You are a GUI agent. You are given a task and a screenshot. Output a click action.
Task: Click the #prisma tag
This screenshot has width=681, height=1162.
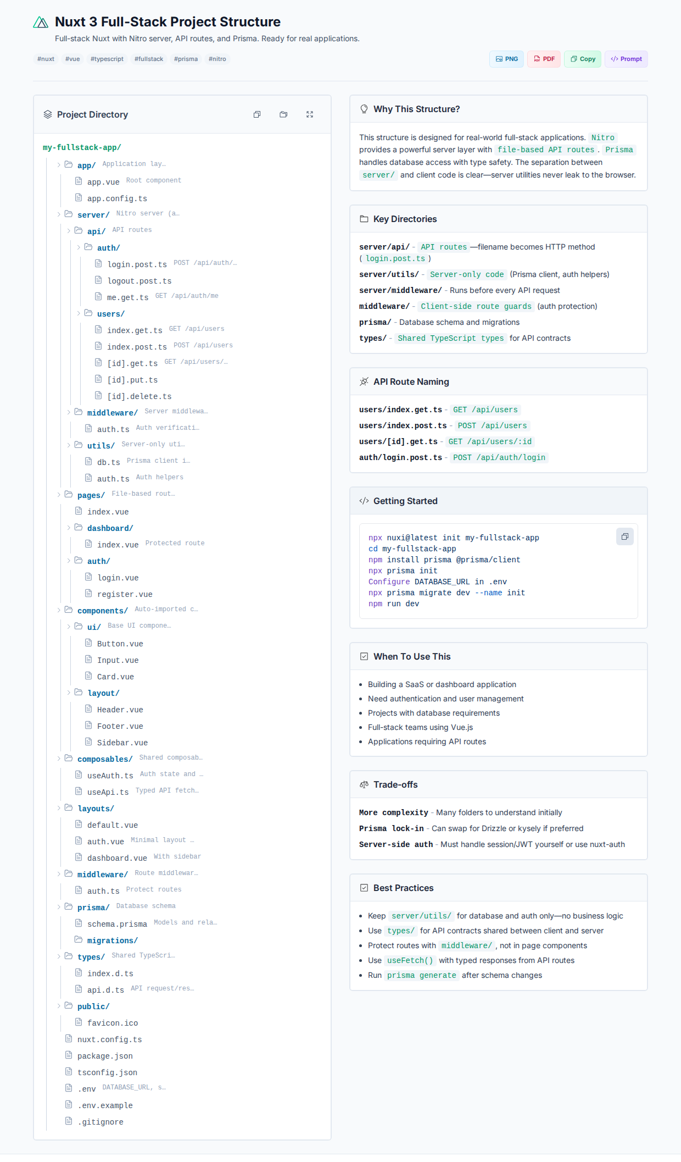pyautogui.click(x=186, y=59)
